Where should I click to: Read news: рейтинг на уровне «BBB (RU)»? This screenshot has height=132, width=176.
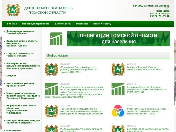pyautogui.click(x=79, y=70)
